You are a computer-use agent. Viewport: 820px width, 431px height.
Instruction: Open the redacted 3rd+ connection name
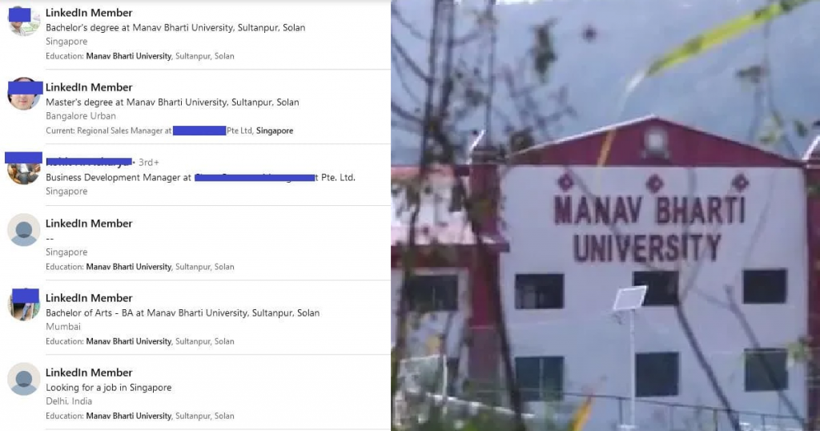[89, 162]
